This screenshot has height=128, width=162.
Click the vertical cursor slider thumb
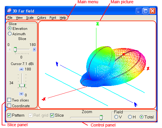pyautogui.click(x=22, y=86)
